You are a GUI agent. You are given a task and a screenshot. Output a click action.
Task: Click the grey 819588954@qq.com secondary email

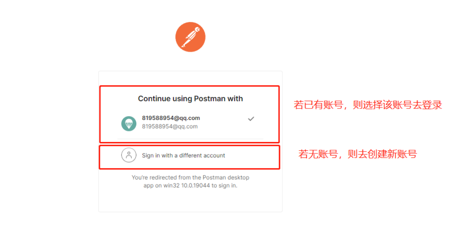point(170,127)
